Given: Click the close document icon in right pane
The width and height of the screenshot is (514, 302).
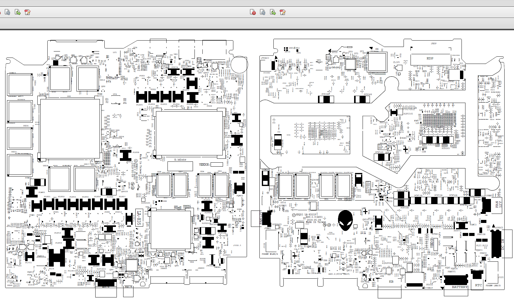Looking at the screenshot, I should pyautogui.click(x=253, y=12).
